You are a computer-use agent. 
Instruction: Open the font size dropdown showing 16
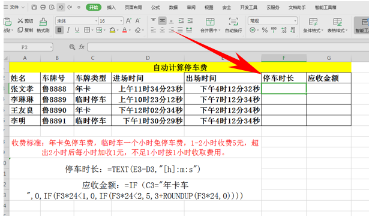click(x=121, y=21)
